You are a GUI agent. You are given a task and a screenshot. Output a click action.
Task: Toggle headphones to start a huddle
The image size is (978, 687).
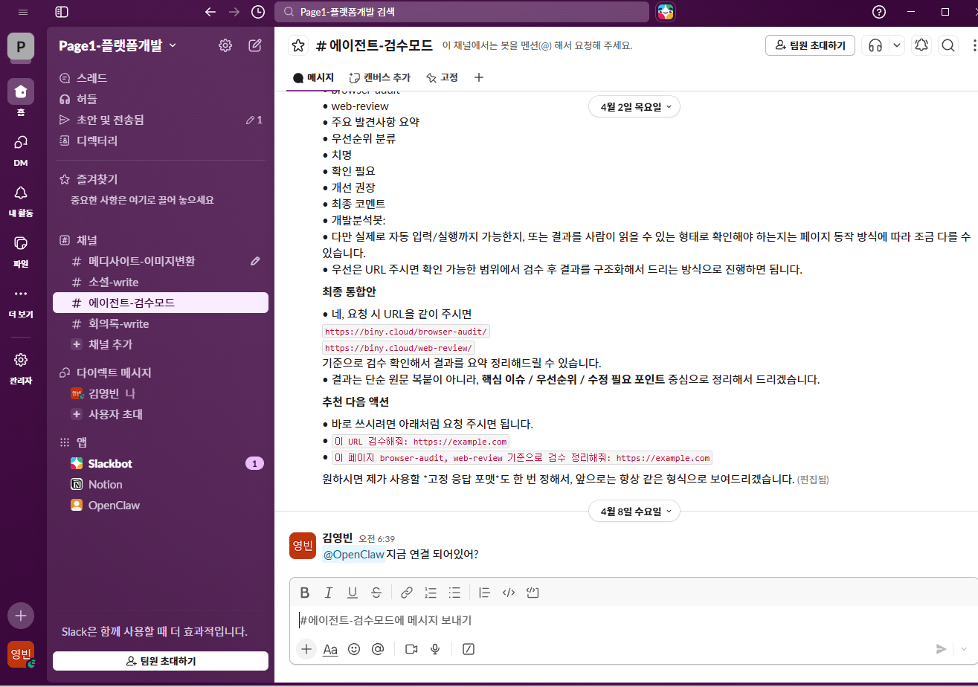(x=876, y=45)
